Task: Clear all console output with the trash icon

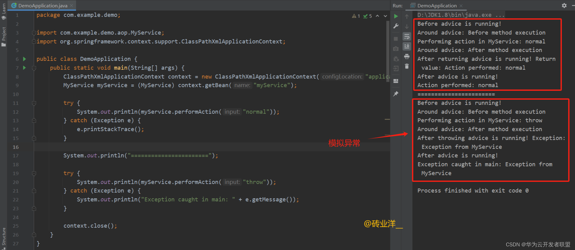Action: pyautogui.click(x=407, y=66)
